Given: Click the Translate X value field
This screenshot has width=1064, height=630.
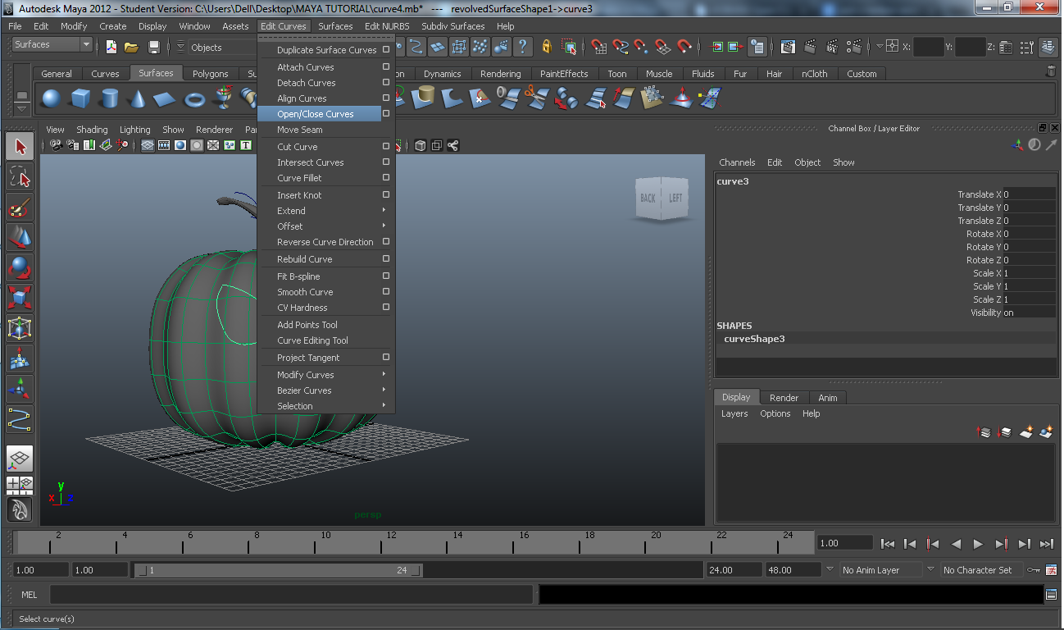Looking at the screenshot, I should 1030,194.
